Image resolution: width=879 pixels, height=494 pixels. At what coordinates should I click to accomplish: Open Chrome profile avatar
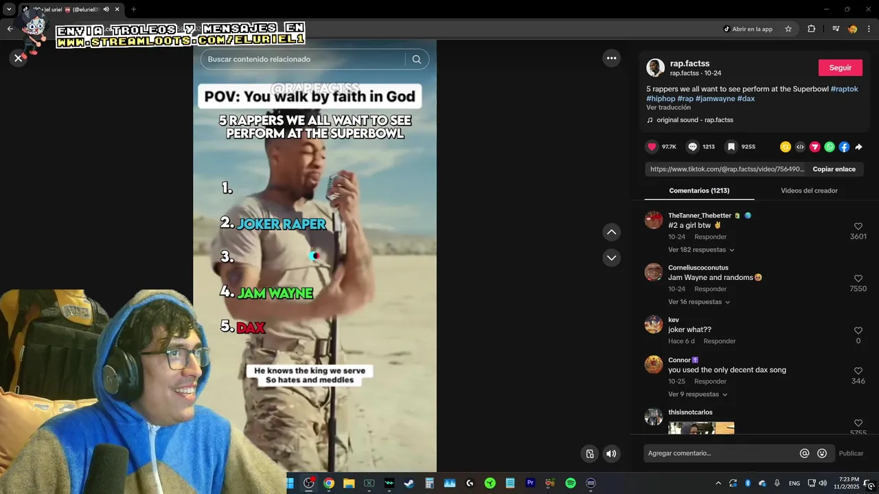pos(852,29)
